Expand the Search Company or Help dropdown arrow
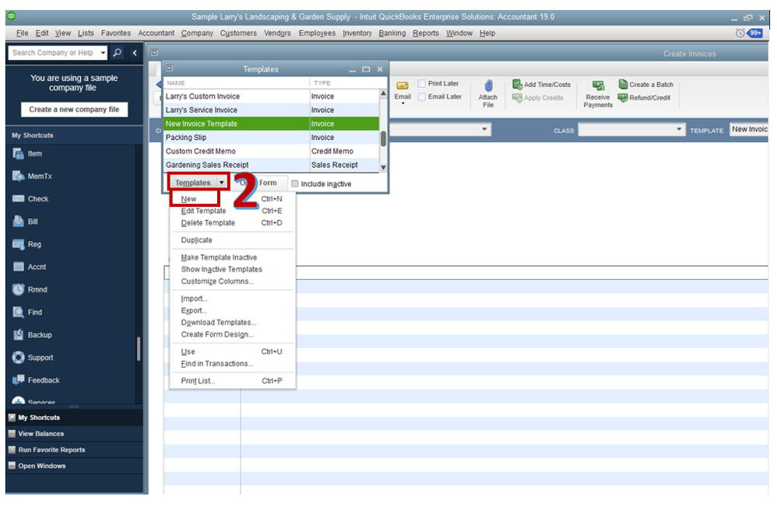 point(103,52)
